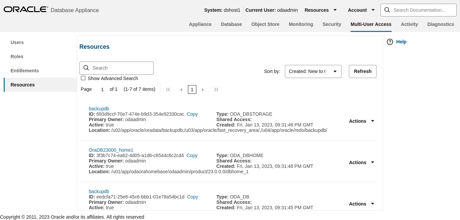
Task: Open the backupdb resource link
Action: (99, 108)
